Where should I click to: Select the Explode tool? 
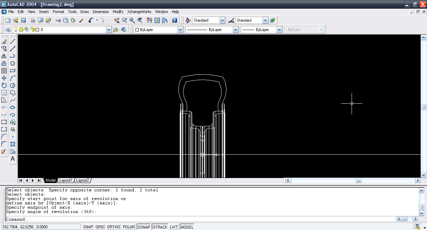point(4,151)
